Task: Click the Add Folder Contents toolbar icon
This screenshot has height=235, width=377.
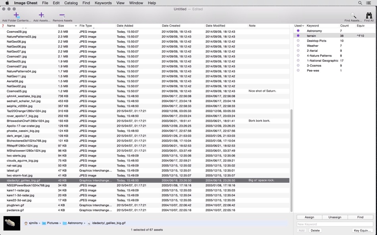Action: (16, 16)
